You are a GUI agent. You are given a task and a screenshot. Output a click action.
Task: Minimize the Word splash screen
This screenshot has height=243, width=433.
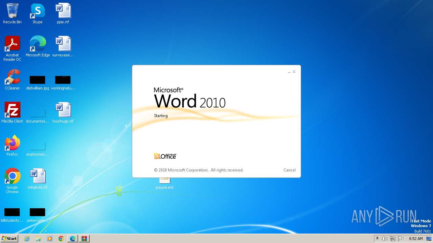[x=289, y=72]
